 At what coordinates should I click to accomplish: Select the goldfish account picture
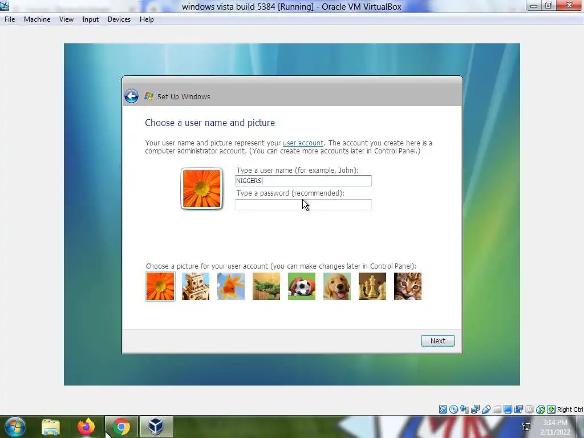[231, 286]
